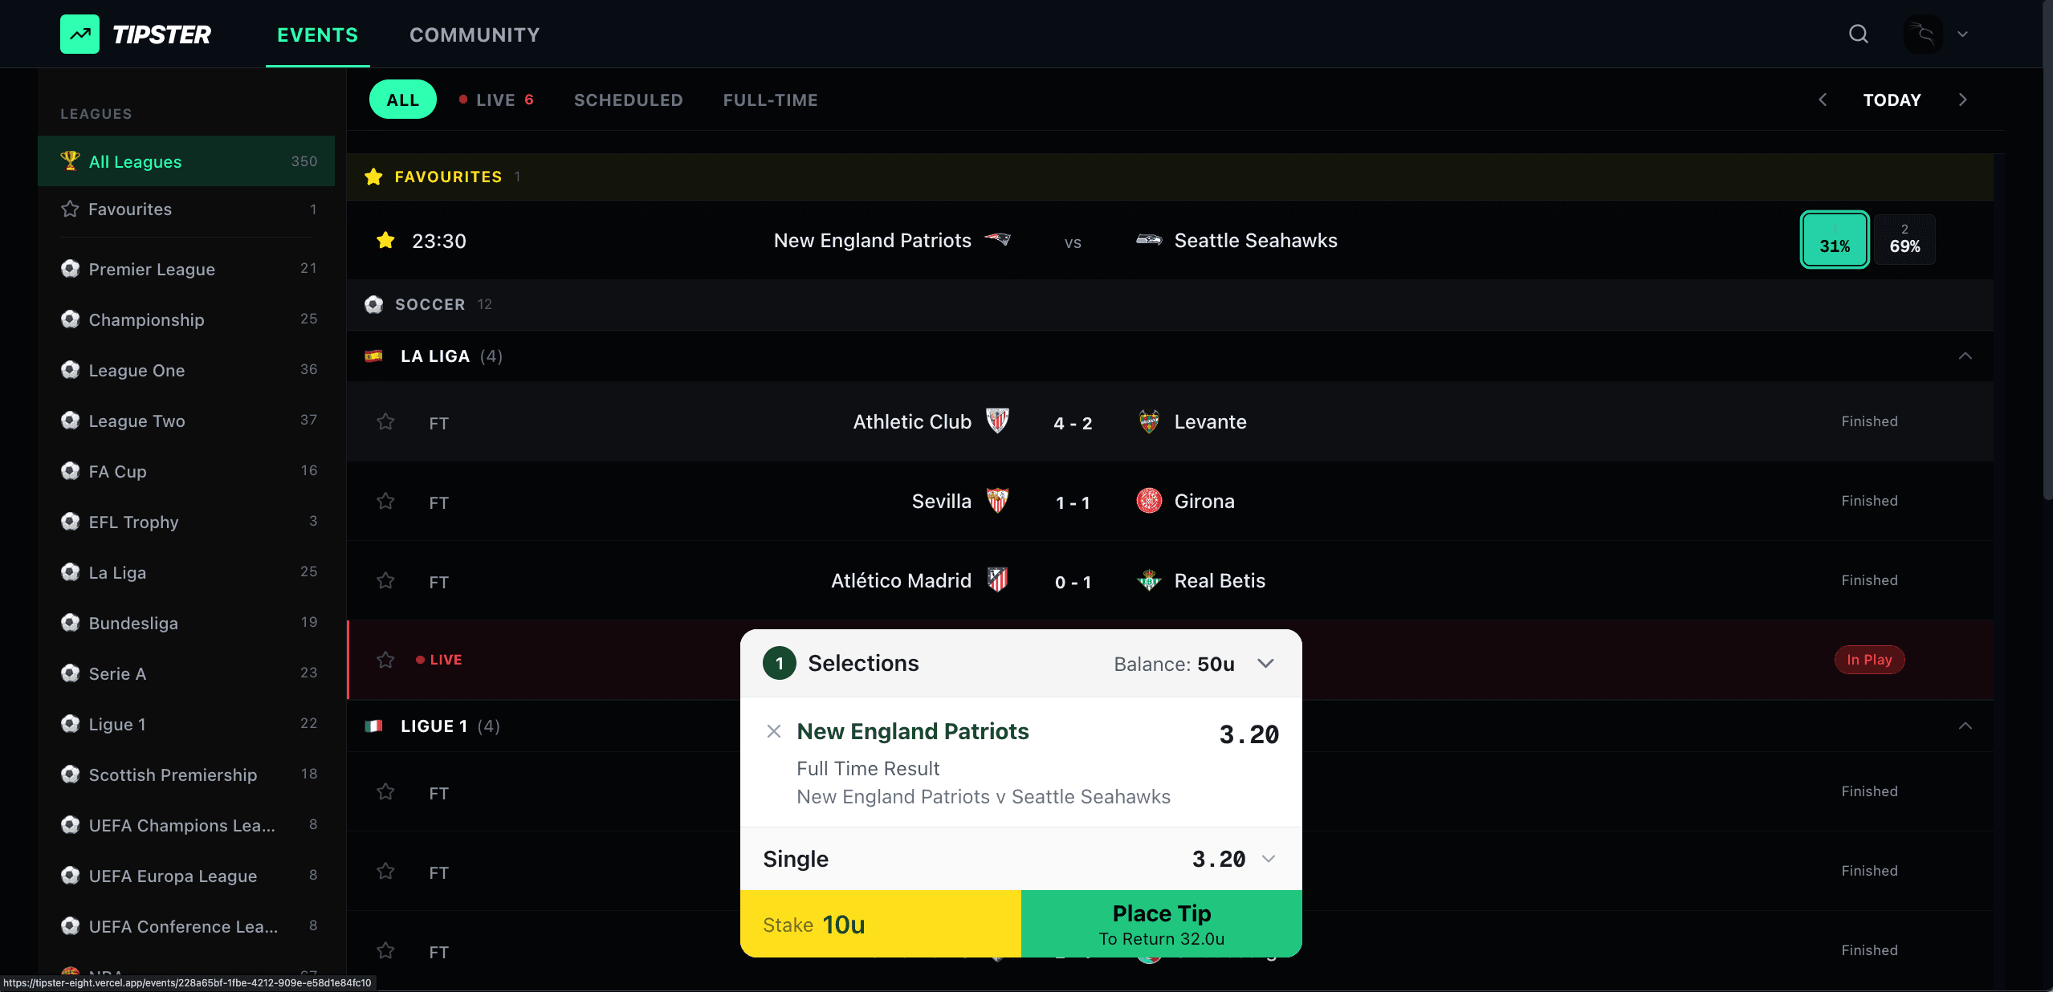This screenshot has width=2053, height=992.
Task: Click the Premier League soccer ball icon
Action: coord(70,269)
